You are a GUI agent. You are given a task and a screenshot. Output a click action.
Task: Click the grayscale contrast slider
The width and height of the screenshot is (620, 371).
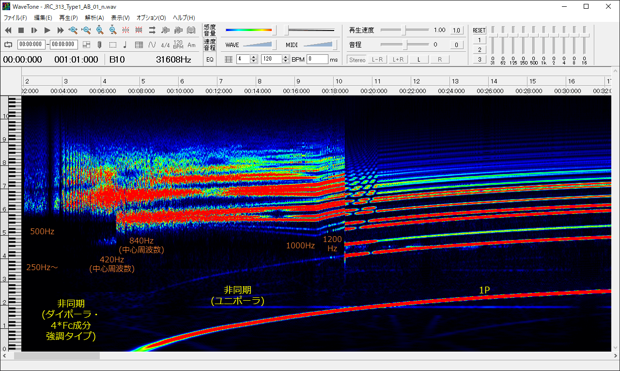click(310, 30)
